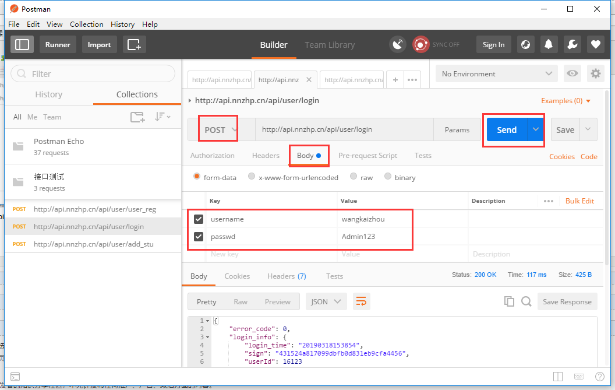This screenshot has width=615, height=390.
Task: Click the Import button
Action: point(99,44)
